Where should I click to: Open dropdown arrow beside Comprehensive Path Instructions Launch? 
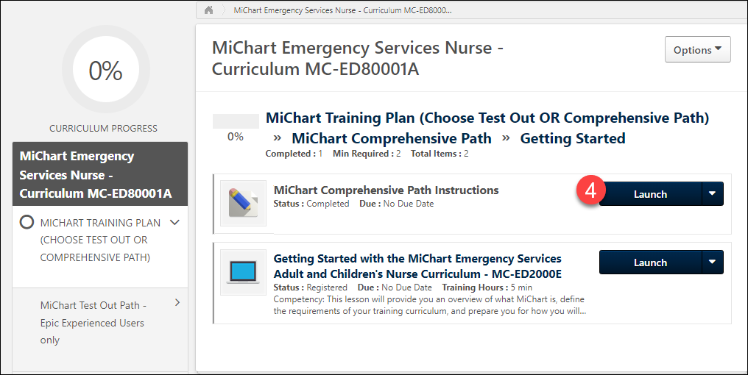pos(712,194)
